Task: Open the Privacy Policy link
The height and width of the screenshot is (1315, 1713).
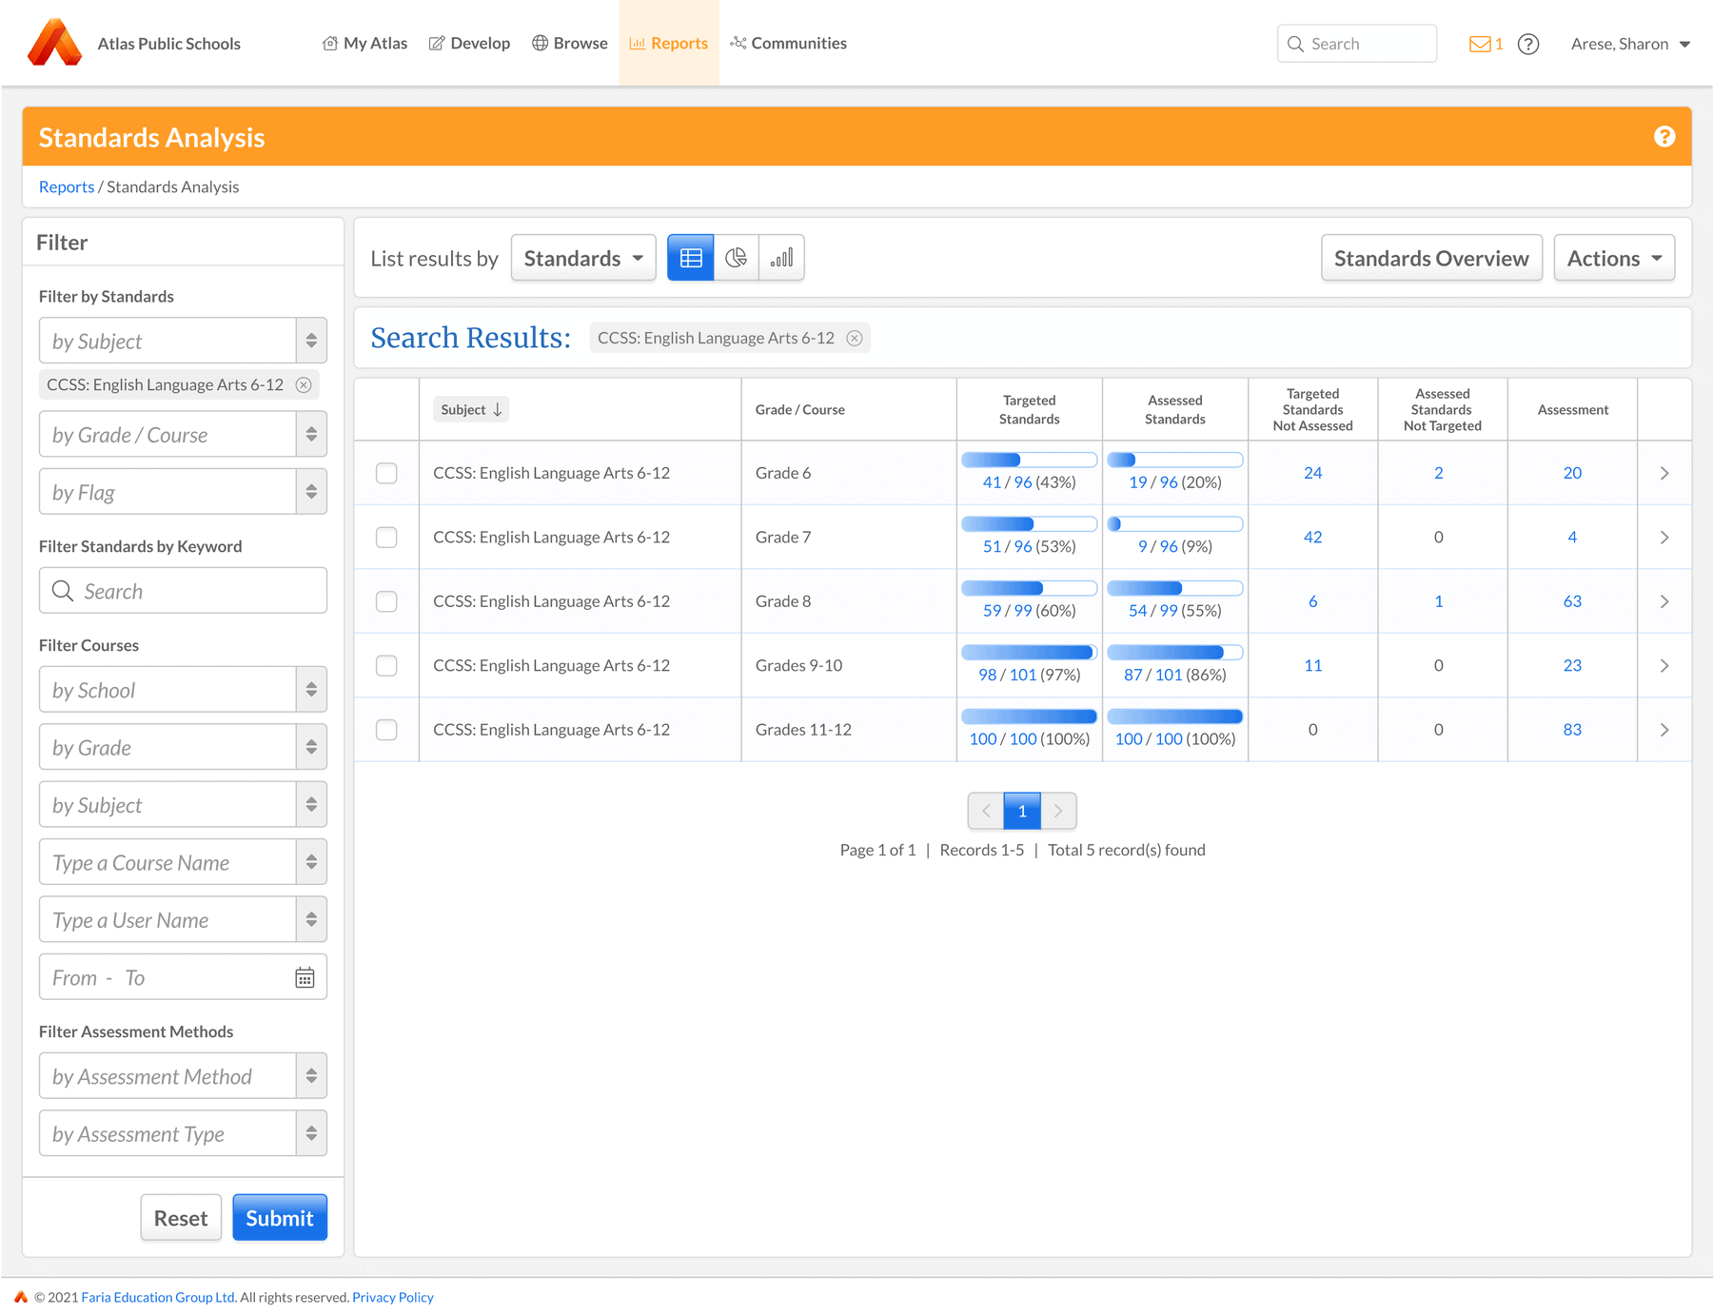Action: click(393, 1297)
